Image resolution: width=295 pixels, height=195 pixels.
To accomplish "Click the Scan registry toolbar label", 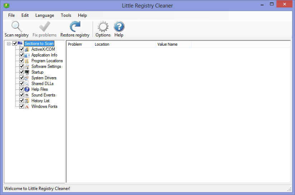I will (16, 35).
